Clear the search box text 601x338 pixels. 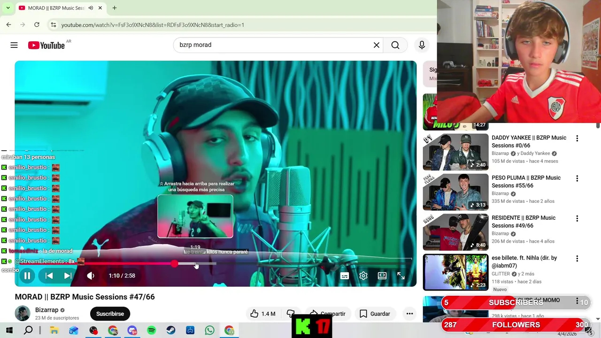(x=377, y=45)
